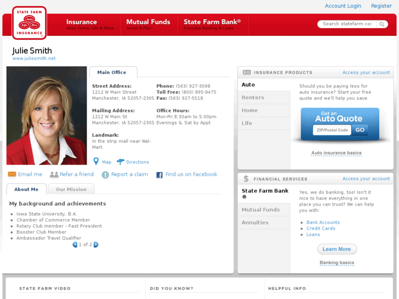The height and width of the screenshot is (299, 399).
Task: Click the Register link
Action: coord(381,6)
